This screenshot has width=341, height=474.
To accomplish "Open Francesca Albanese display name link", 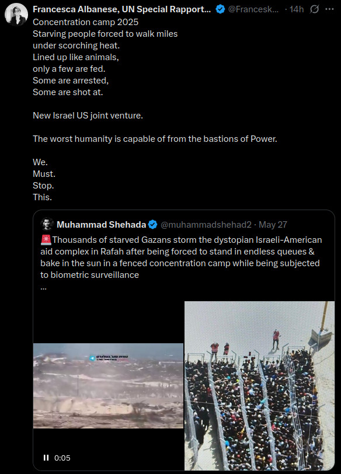I will point(122,9).
